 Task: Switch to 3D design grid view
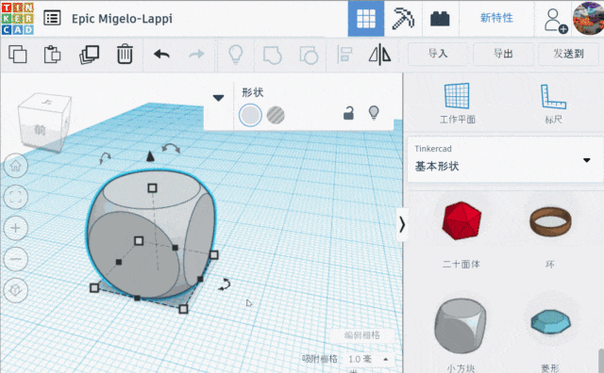[366, 19]
